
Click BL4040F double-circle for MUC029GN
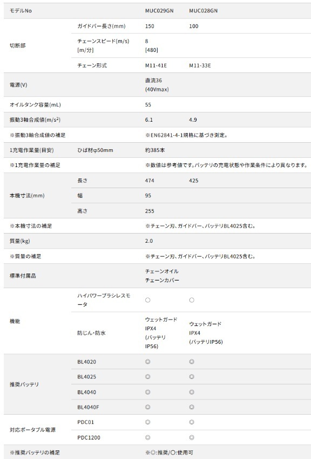pyautogui.click(x=147, y=407)
